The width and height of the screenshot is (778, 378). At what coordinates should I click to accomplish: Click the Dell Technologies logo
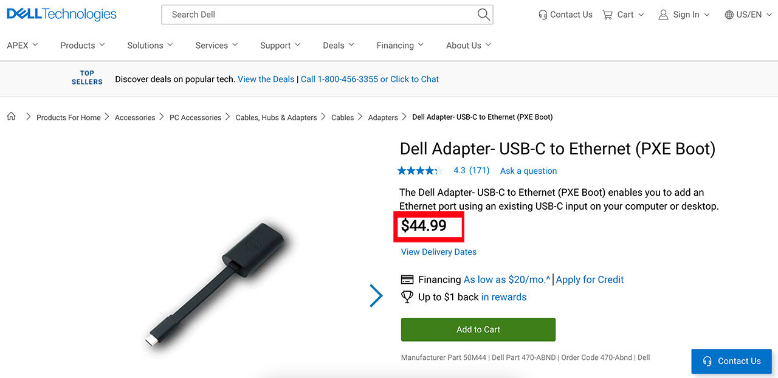(x=61, y=15)
